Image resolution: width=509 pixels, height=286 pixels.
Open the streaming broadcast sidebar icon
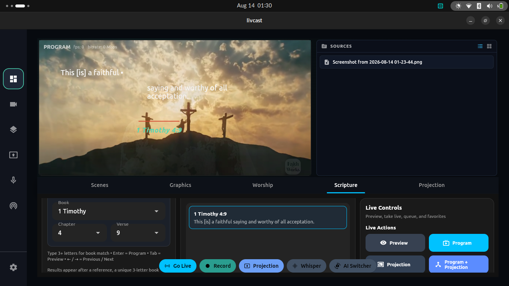(x=13, y=206)
